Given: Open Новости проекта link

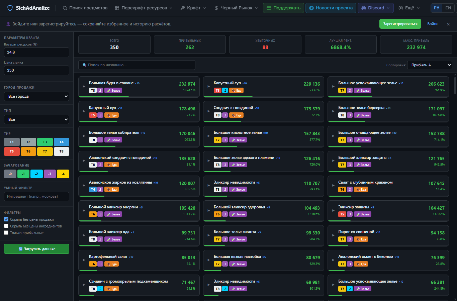Looking at the screenshot, I should 331,8.
